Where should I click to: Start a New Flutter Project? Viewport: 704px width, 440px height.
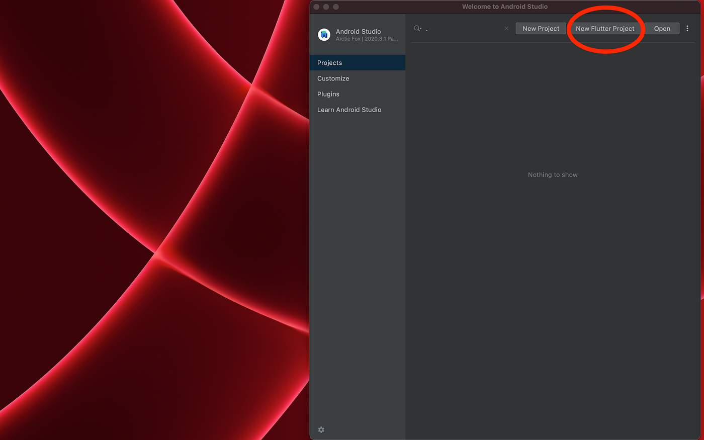click(605, 28)
